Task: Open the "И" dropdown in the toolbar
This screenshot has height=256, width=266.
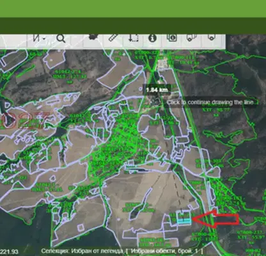Action: tap(39, 39)
